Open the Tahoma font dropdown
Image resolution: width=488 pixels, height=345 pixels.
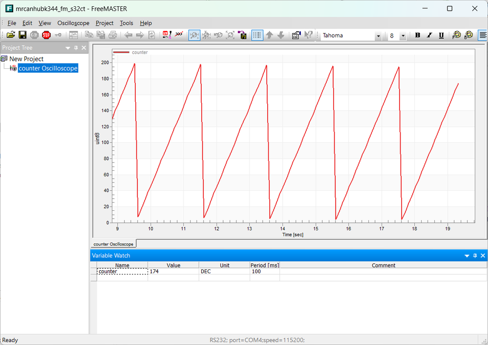tap(378, 36)
